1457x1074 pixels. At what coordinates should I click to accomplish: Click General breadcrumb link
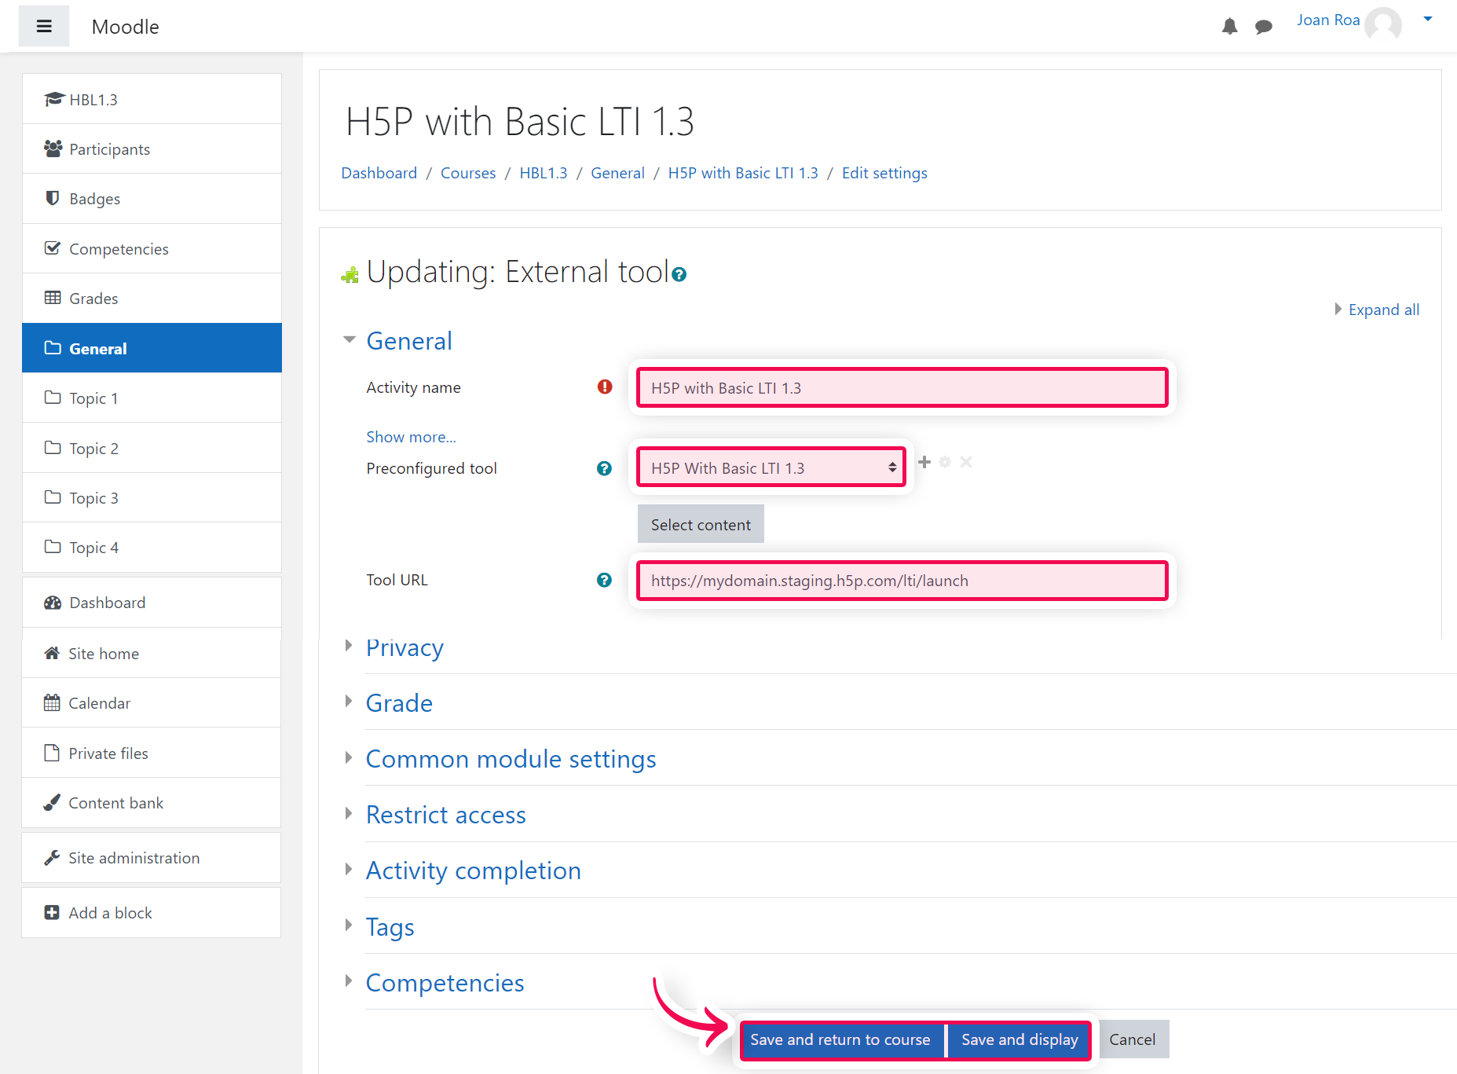coord(617,173)
